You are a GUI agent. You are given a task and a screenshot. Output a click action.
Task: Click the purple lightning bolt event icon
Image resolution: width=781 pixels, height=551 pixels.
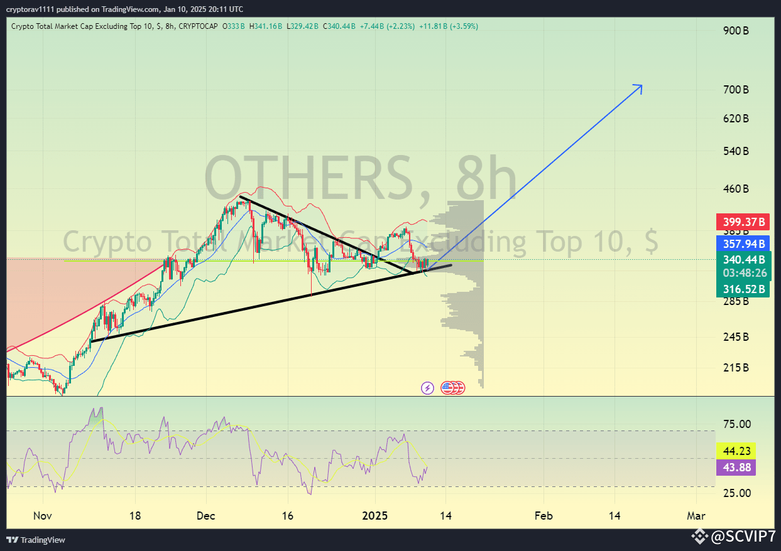click(427, 388)
